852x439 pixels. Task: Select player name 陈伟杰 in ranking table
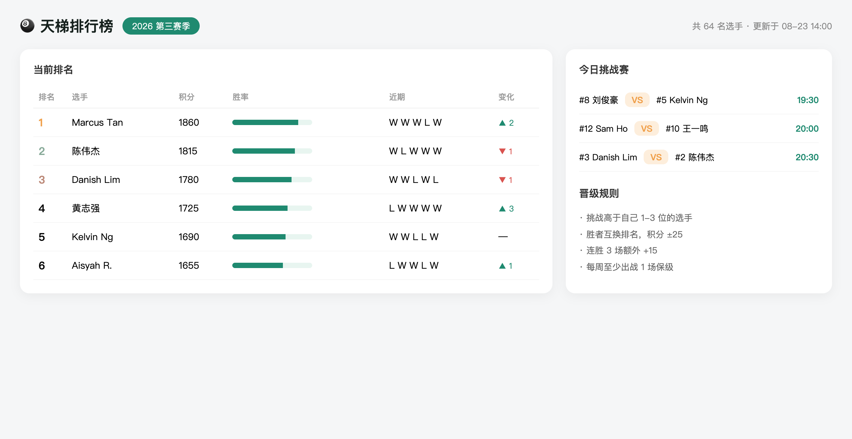86,151
